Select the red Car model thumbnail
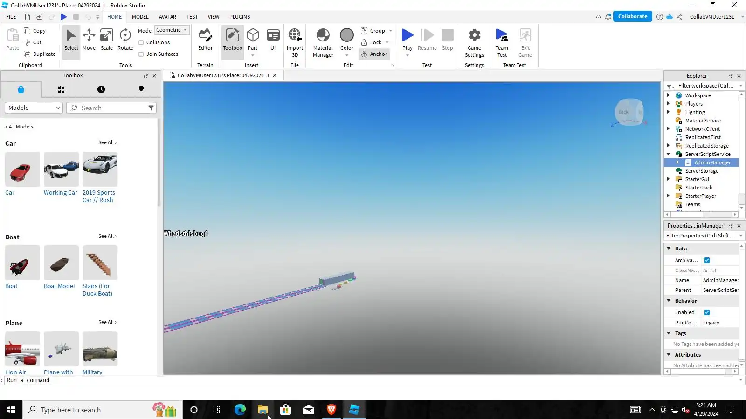 [22, 169]
